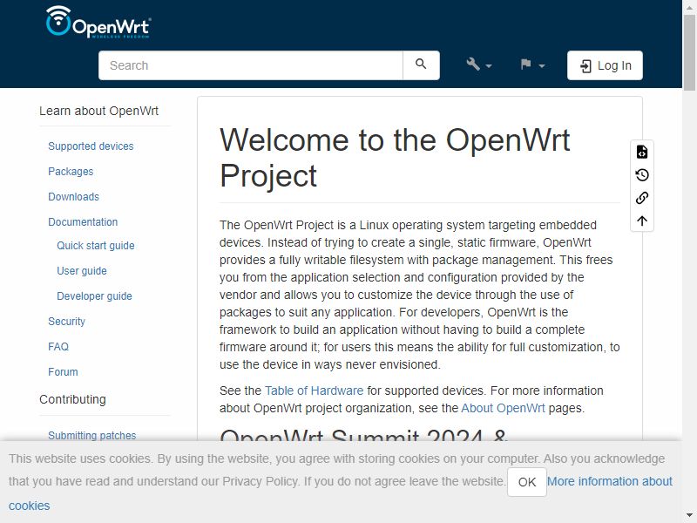Follow the About OpenWrt link

(x=503, y=408)
